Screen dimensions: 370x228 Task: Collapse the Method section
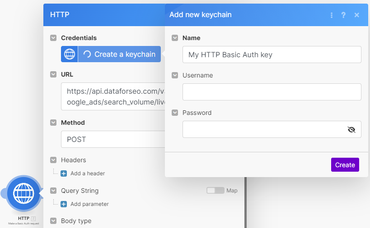pyautogui.click(x=53, y=123)
